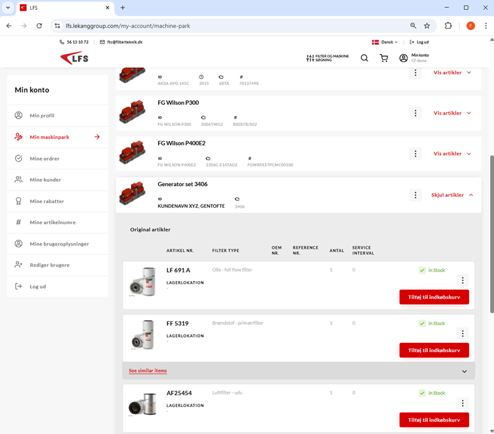Viewport: 494px width, 434px height.
Task: Click the Mine rabatter badge icon
Action: coord(18,201)
